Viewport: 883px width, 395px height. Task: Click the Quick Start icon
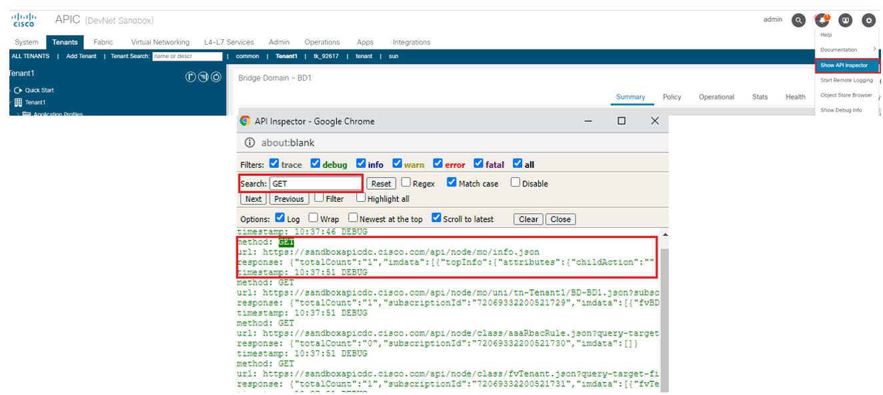click(19, 90)
